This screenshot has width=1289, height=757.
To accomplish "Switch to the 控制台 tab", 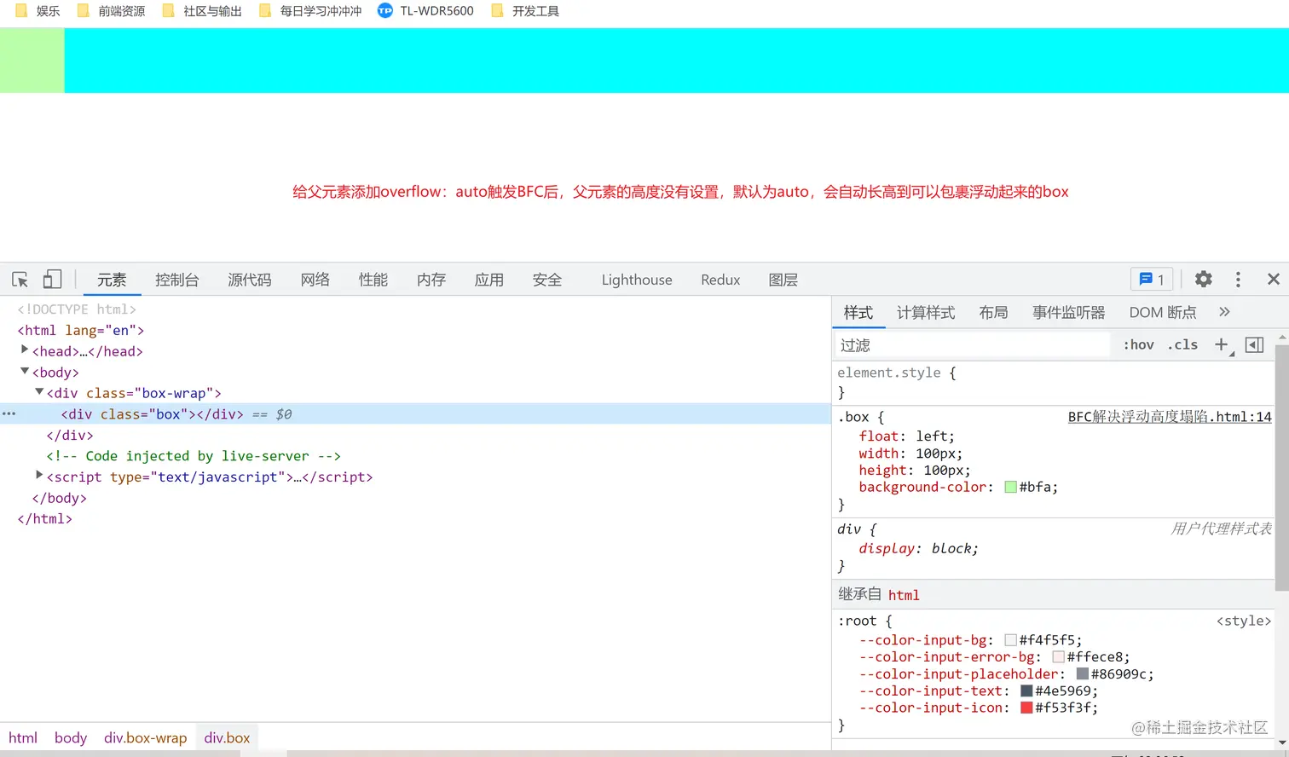I will point(177,280).
